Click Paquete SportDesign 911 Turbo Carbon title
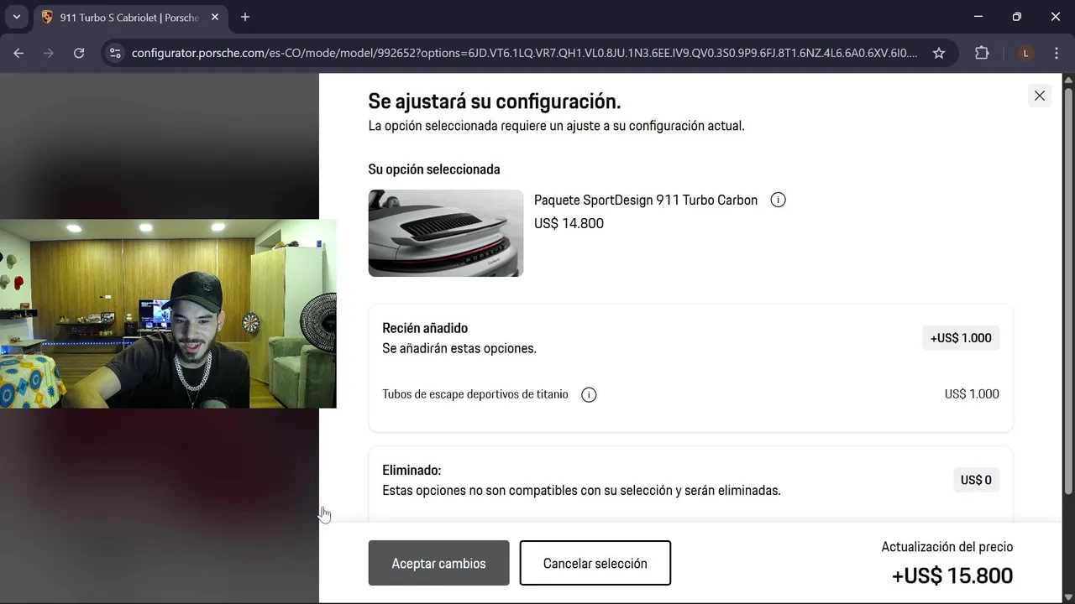 646,200
